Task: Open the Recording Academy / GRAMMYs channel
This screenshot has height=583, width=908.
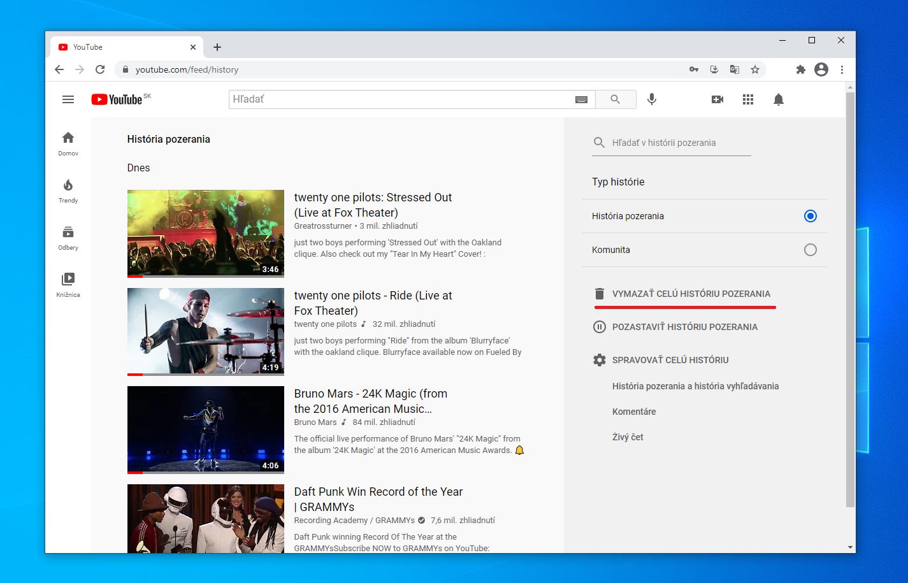Action: 354,520
